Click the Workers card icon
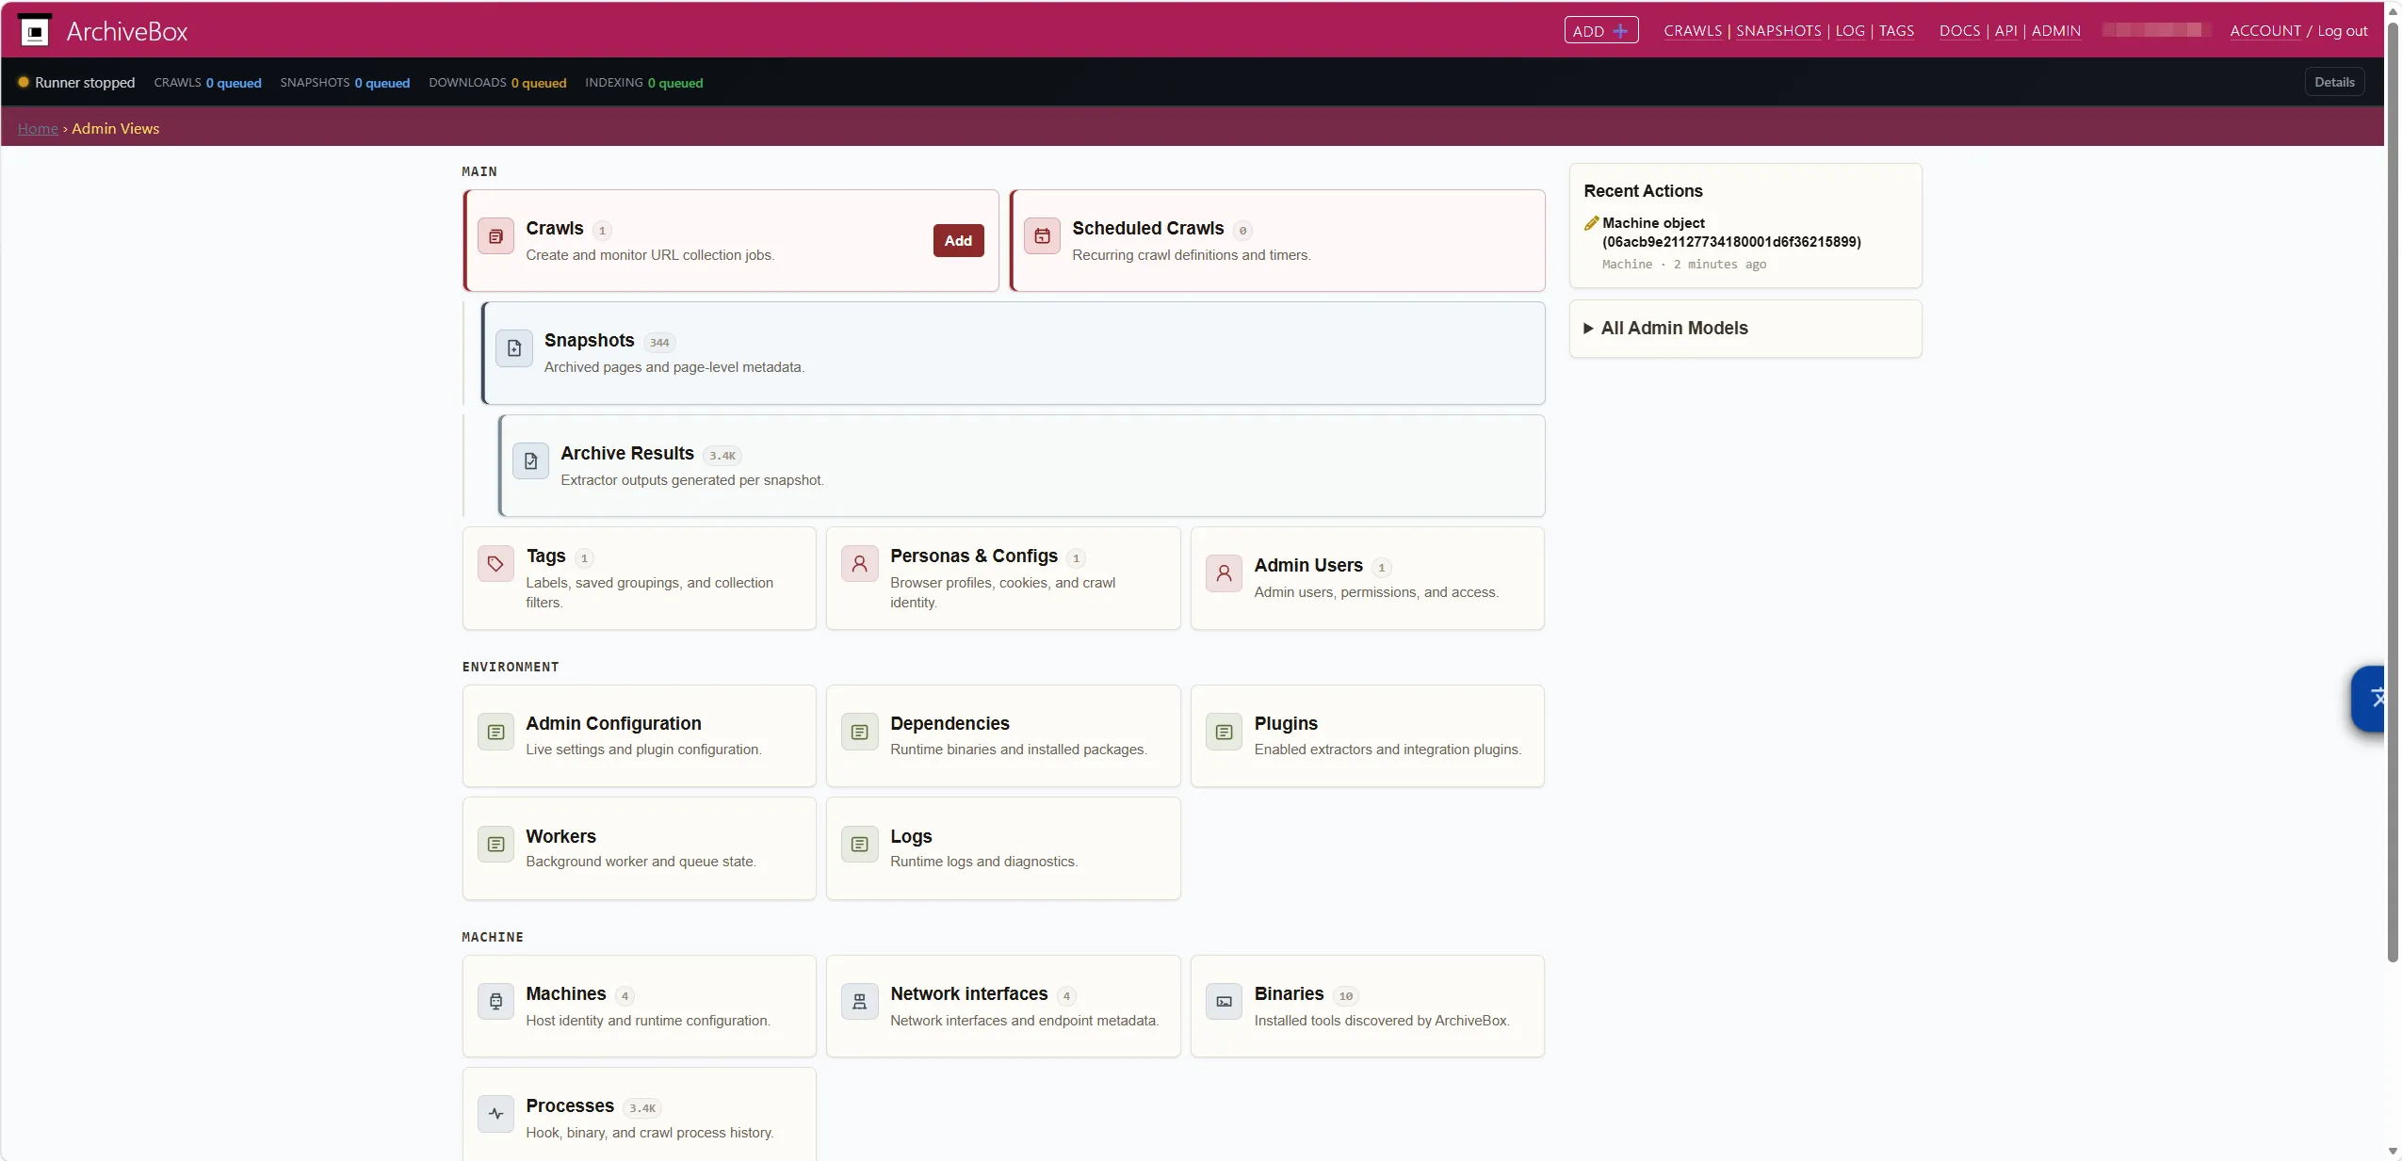This screenshot has width=2402, height=1161. click(495, 845)
